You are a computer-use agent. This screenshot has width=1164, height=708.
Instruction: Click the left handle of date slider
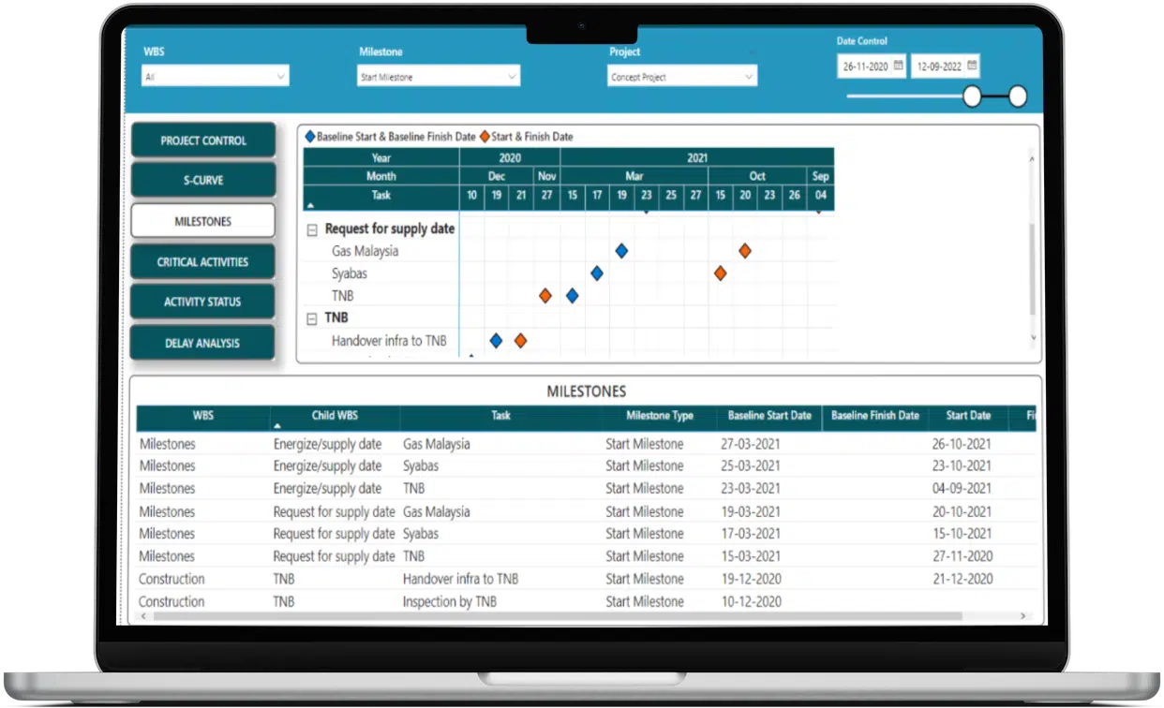pos(973,96)
